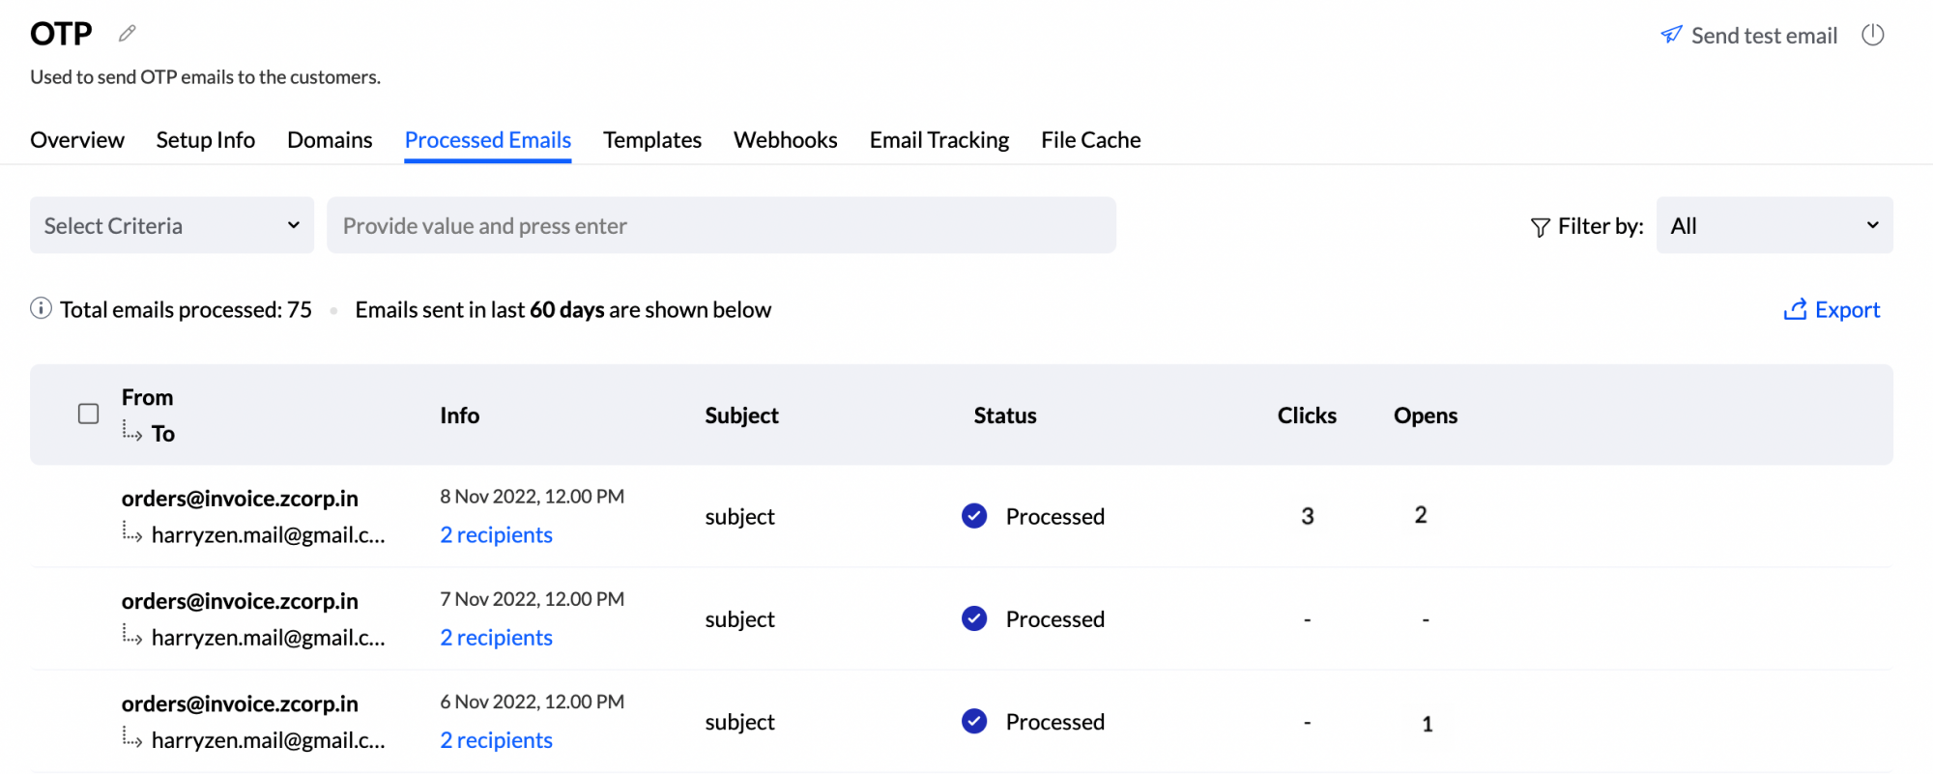The height and width of the screenshot is (774, 1933).
Task: Click the Processed checkmark icon for 6 Nov email
Action: coord(974,721)
